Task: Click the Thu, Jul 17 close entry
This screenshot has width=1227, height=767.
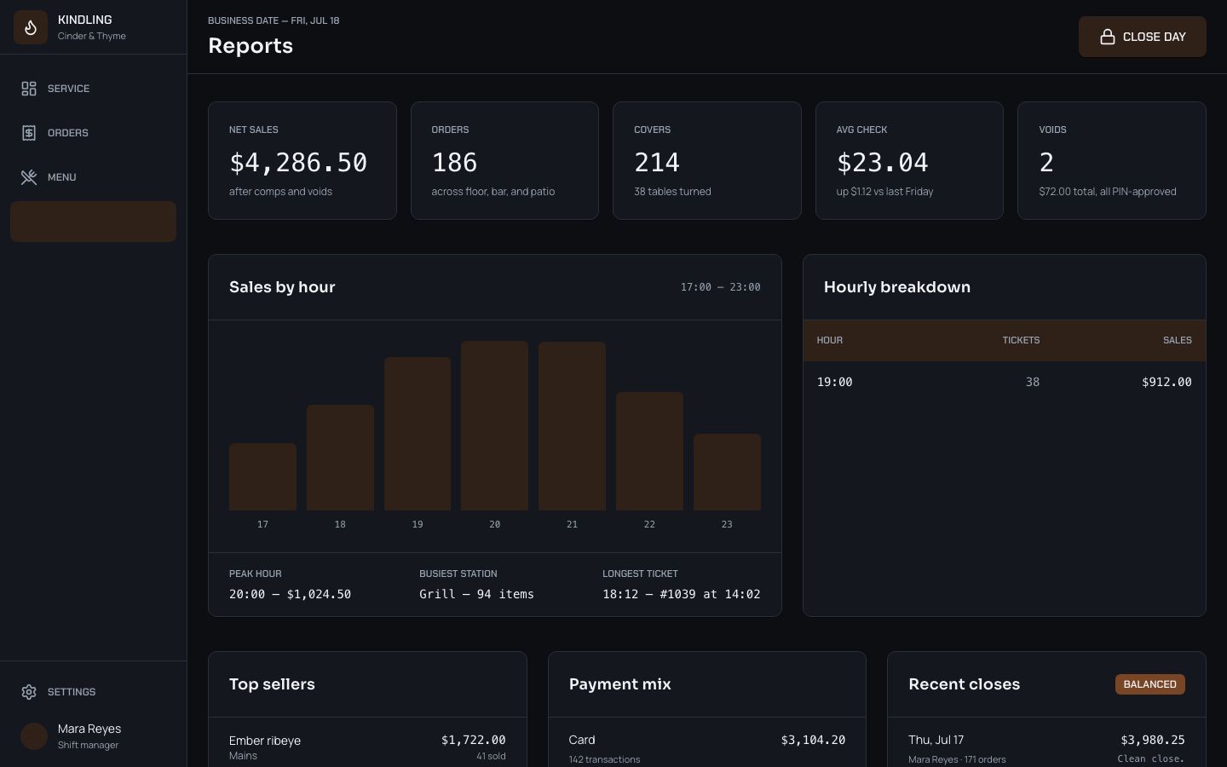Action: 1046,748
